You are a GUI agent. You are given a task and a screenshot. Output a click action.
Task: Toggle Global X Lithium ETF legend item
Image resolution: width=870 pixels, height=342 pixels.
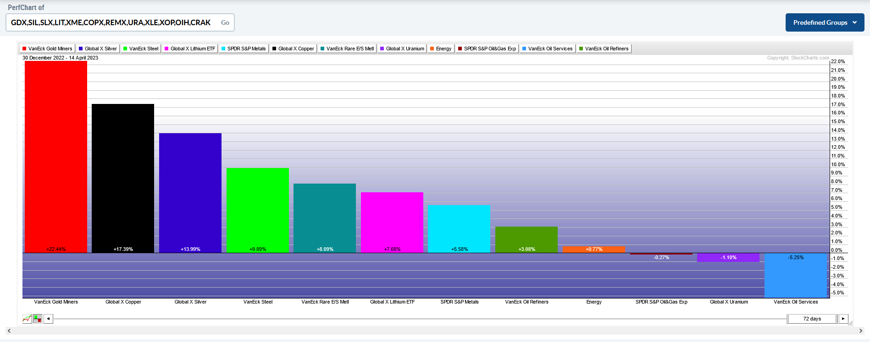(x=190, y=49)
